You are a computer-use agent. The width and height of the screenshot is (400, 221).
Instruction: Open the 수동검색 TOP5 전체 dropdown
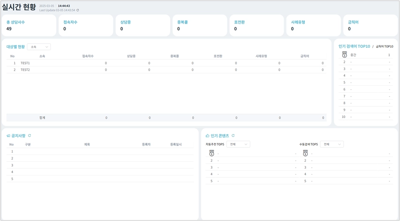[x=332, y=144]
